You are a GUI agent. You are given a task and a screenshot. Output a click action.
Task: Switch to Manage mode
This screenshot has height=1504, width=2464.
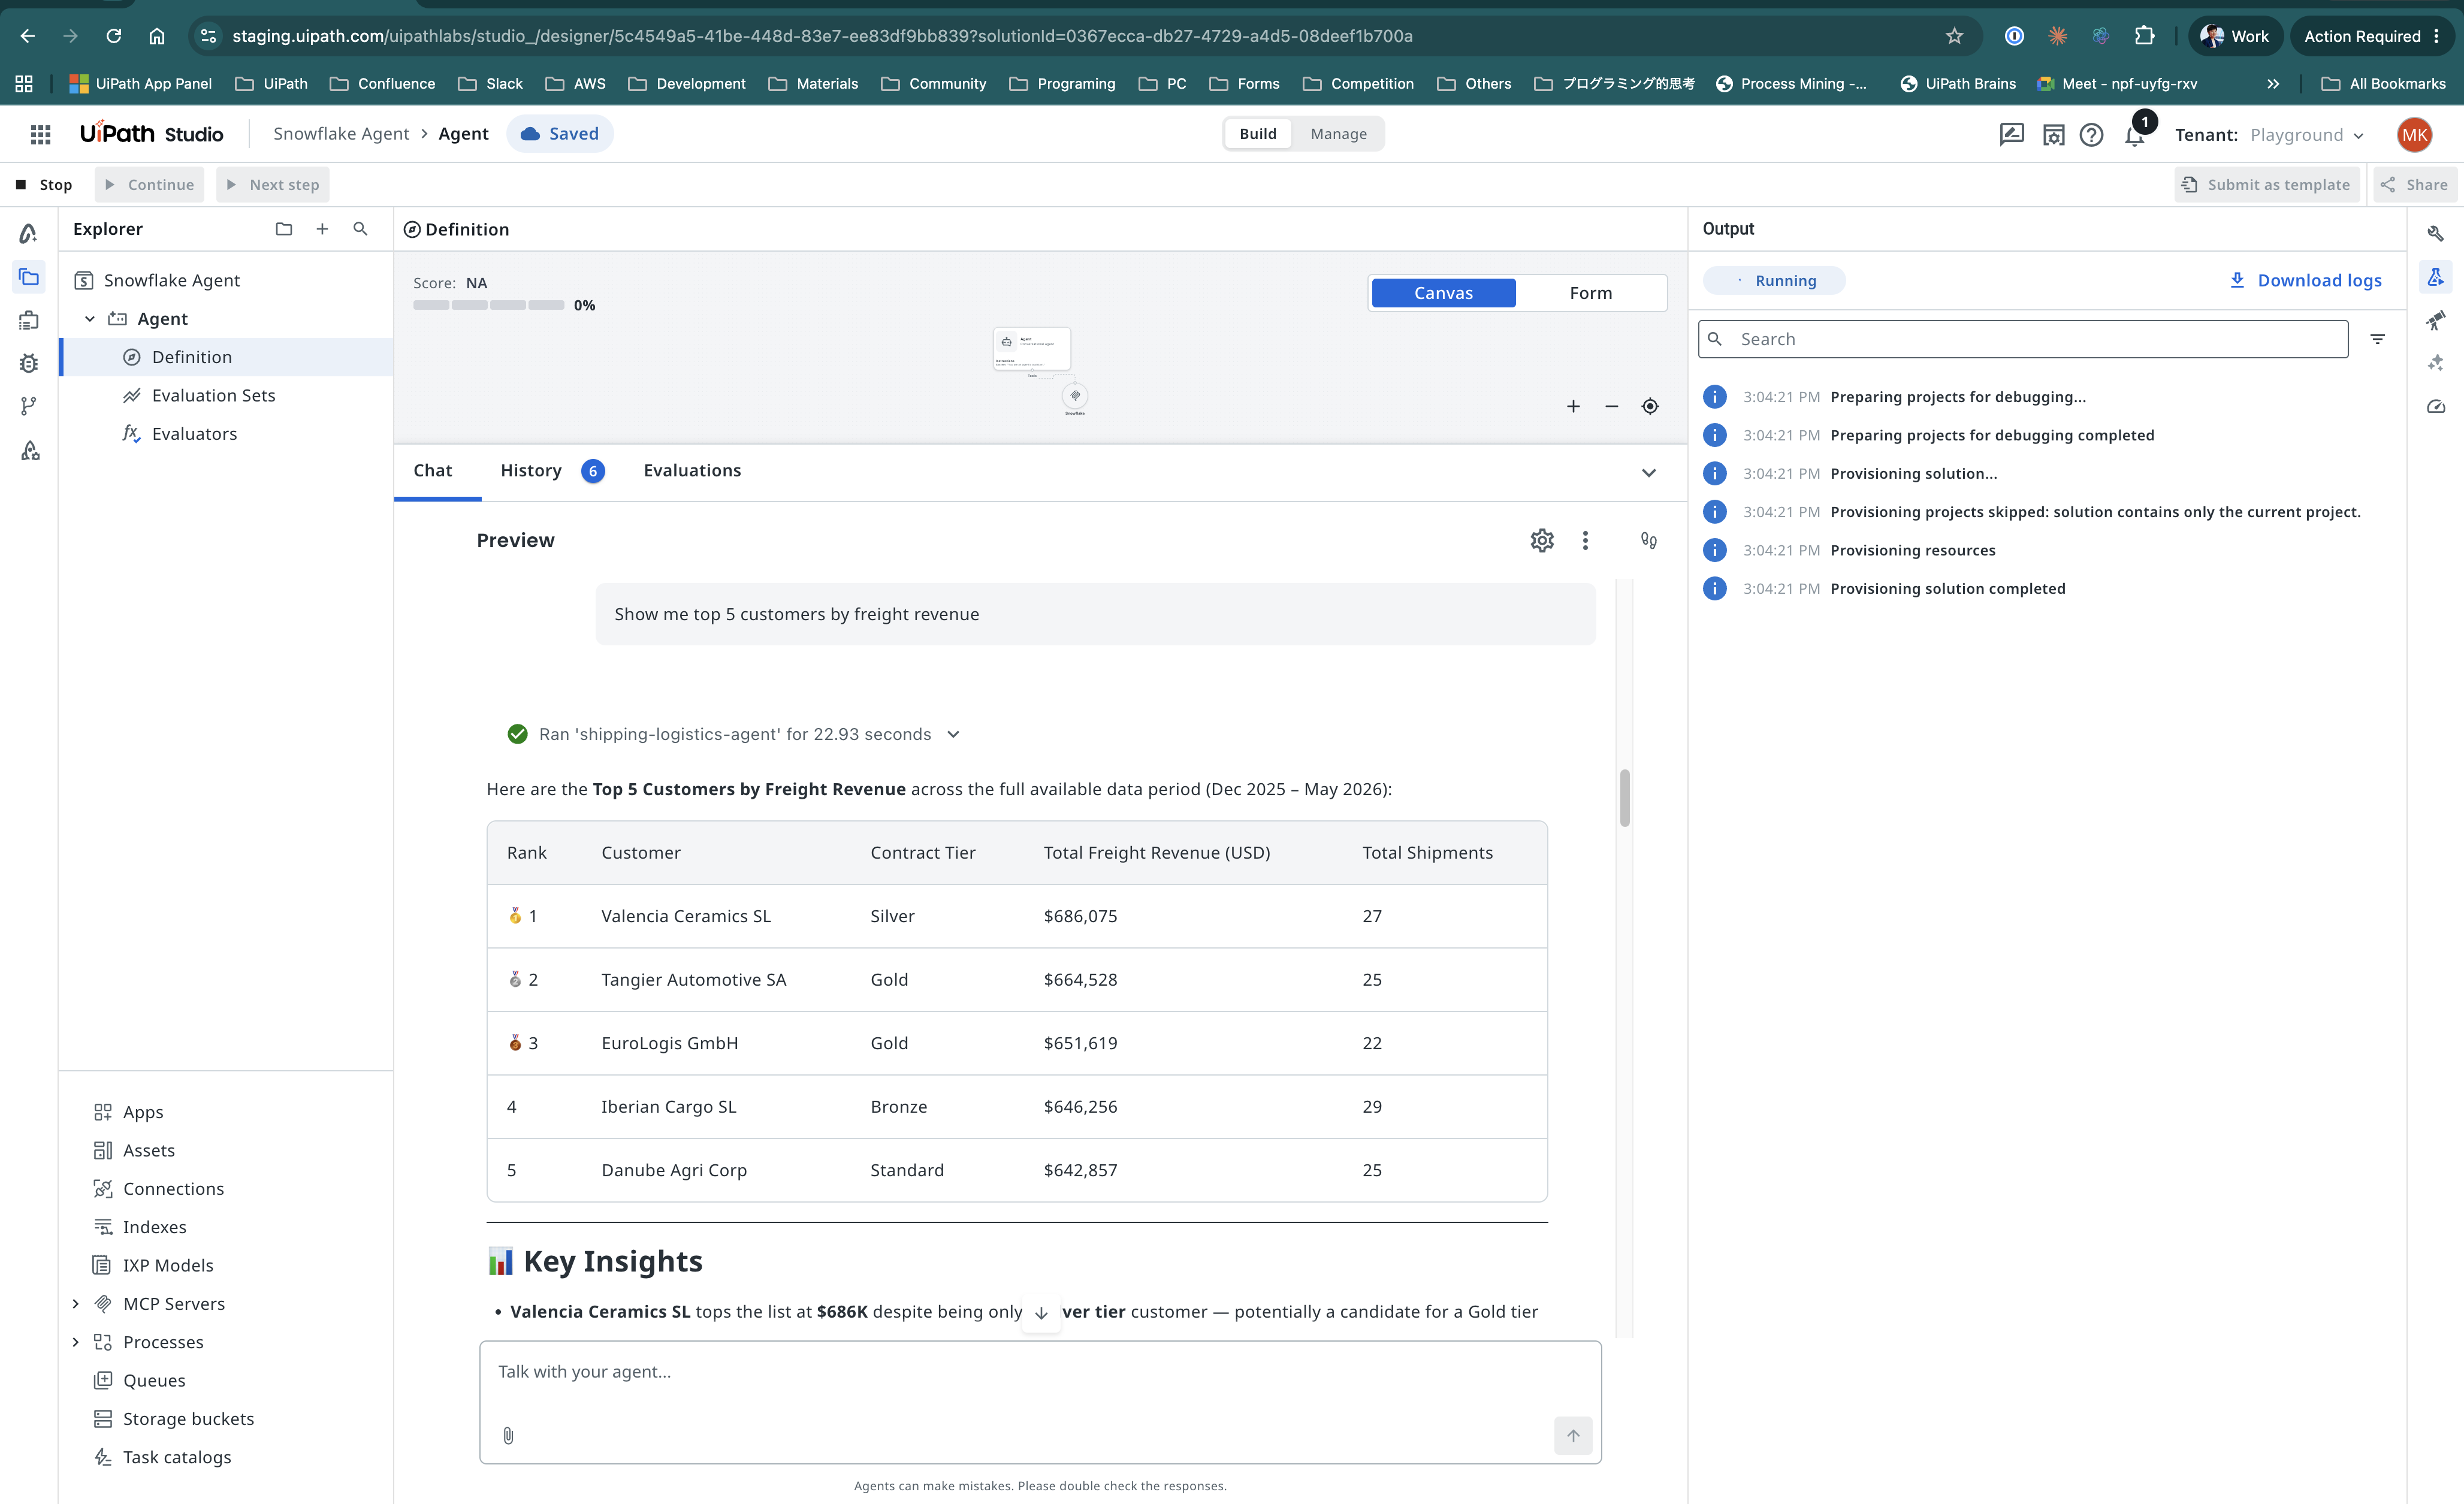1338,134
